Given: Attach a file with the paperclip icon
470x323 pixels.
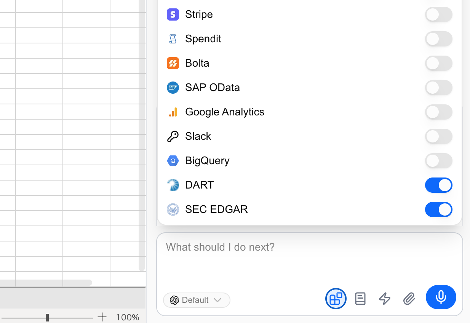Looking at the screenshot, I should coord(409,299).
